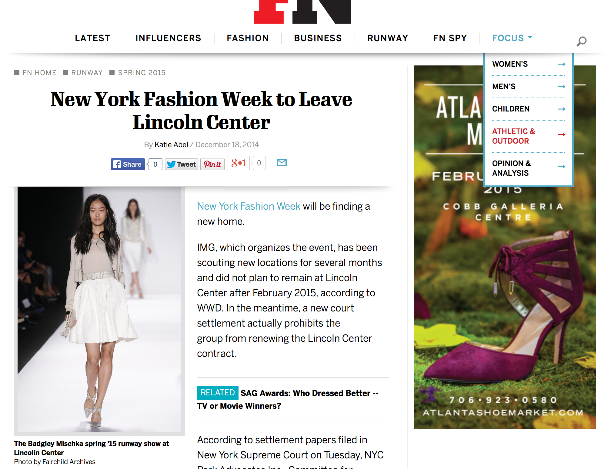Follow the New York Fashion Week link
This screenshot has width=611, height=469.
coord(249,206)
